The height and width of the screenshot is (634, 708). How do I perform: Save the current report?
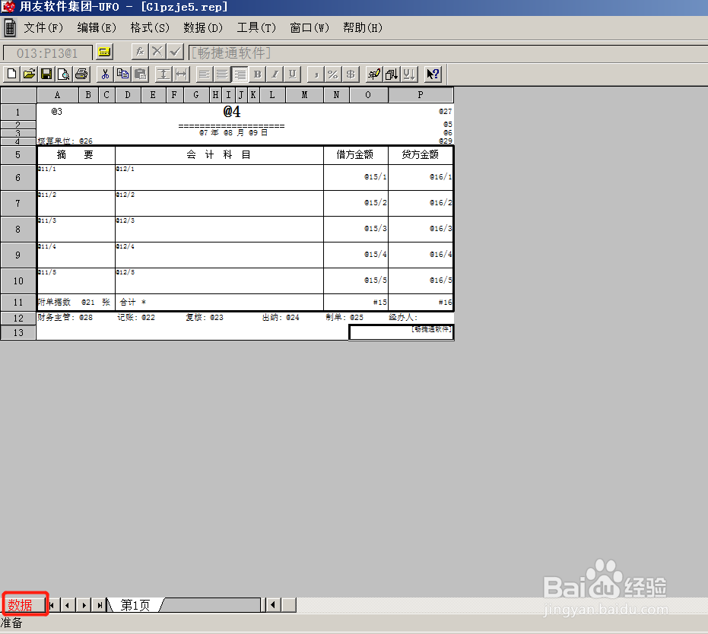point(46,74)
